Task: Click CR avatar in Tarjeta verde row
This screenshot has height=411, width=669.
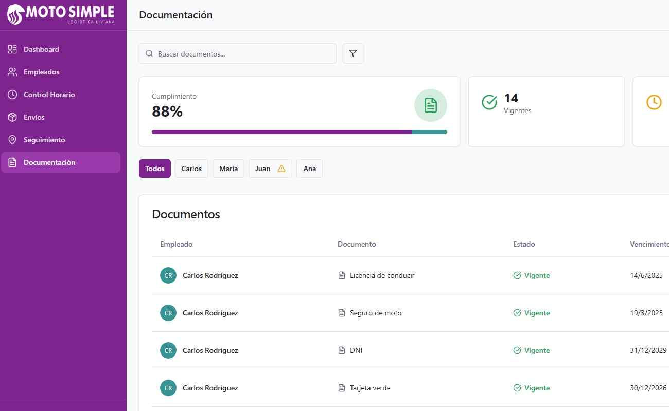Action: [168, 388]
